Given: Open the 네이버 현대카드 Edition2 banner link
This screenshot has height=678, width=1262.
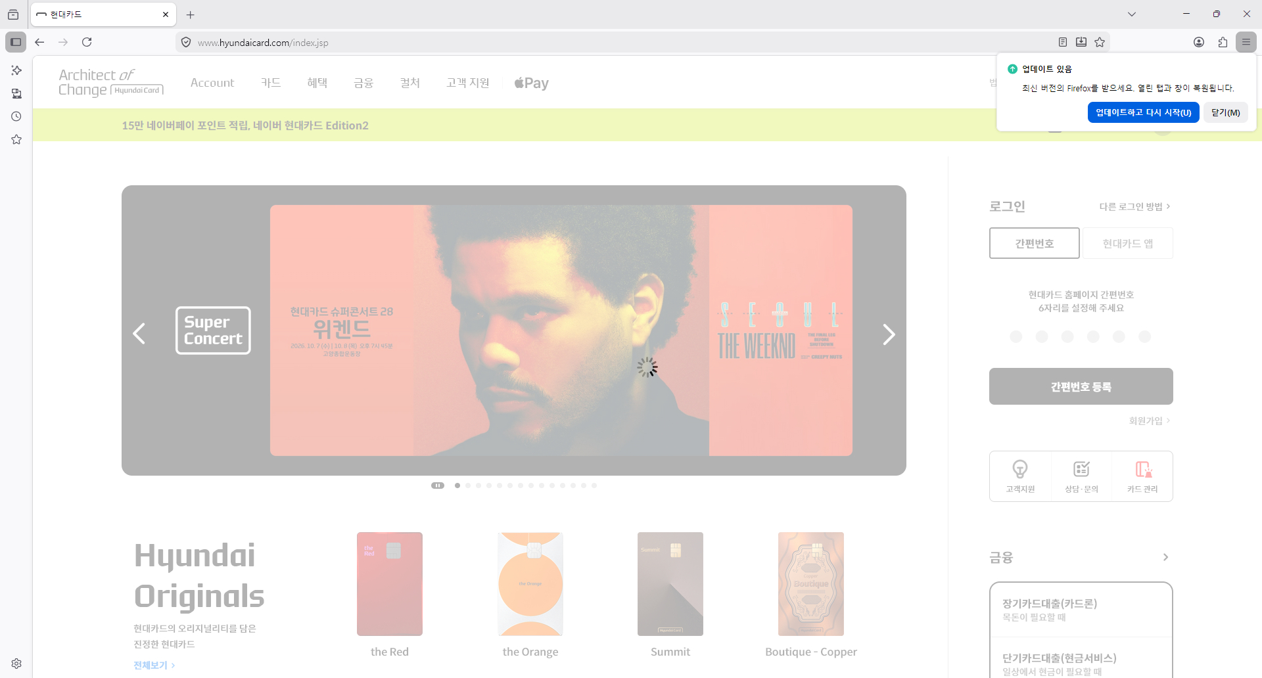Looking at the screenshot, I should [x=245, y=125].
